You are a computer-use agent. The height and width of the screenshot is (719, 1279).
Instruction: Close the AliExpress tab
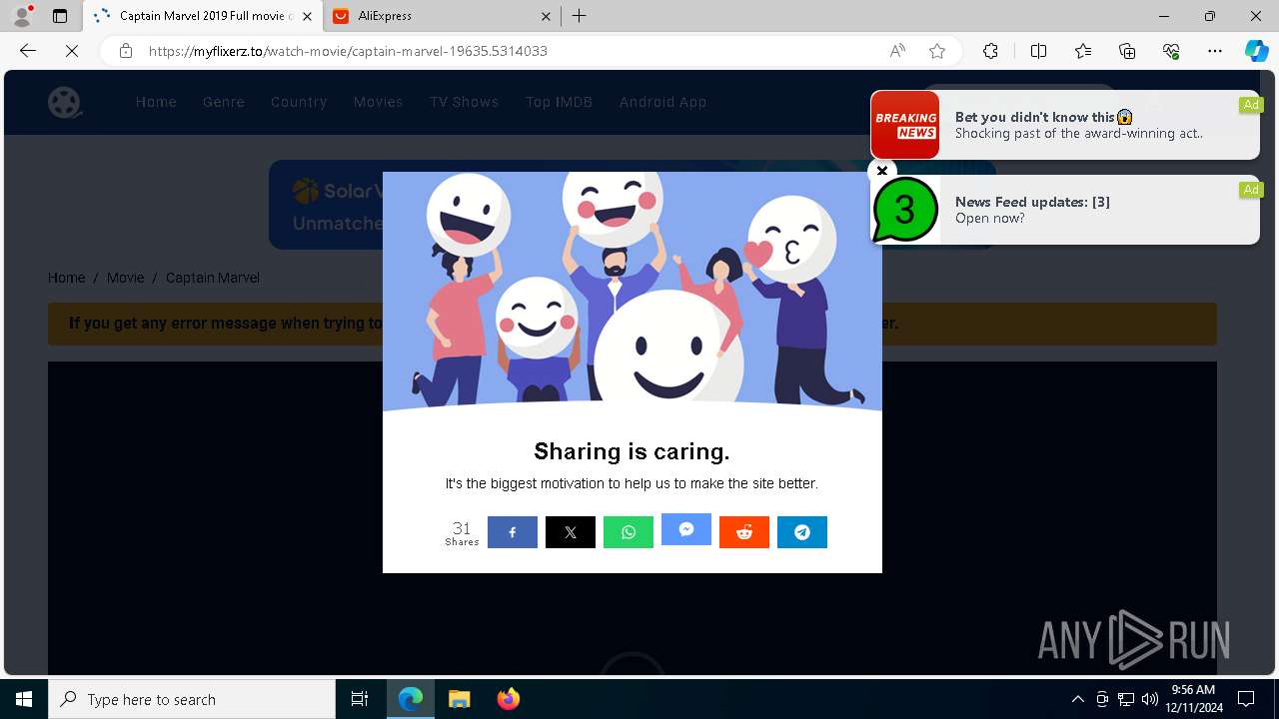click(x=546, y=16)
